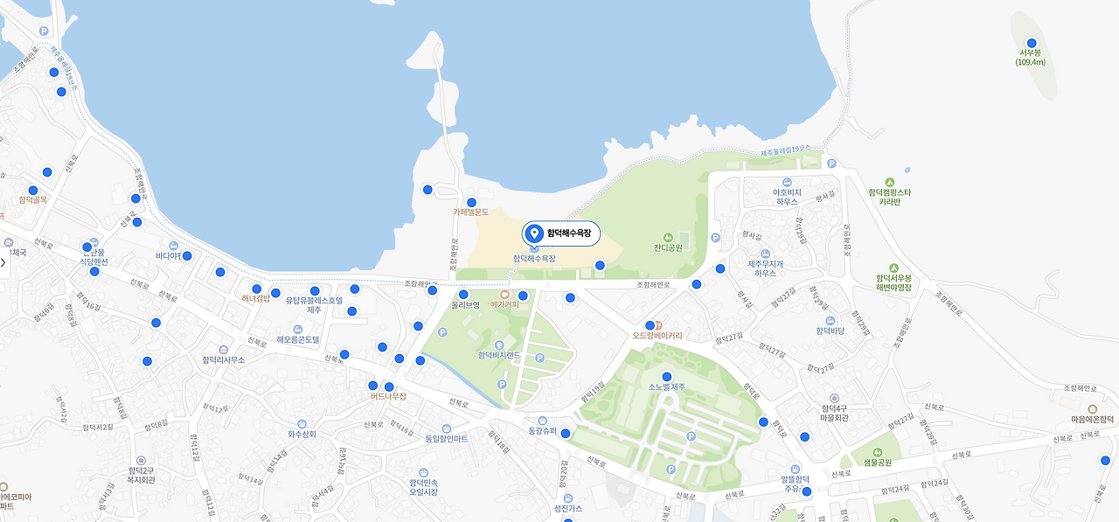
Task: Click the 함덕리사무소 office icon
Action: [x=224, y=349]
